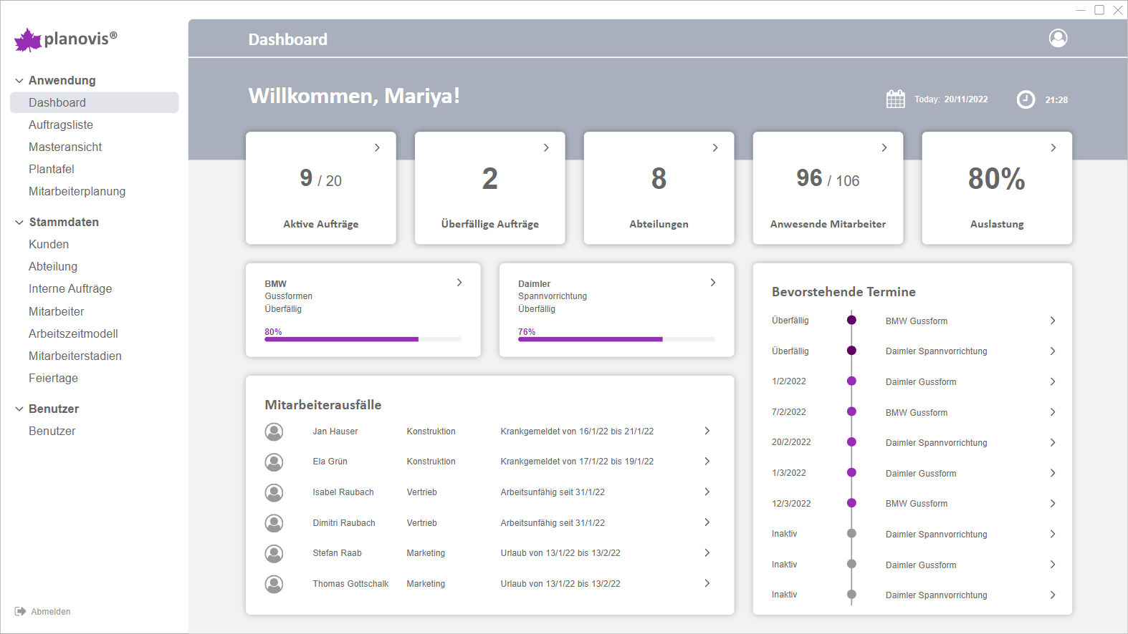Click the 96 / 106 employees value
This screenshot has width=1128, height=634.
tap(828, 178)
